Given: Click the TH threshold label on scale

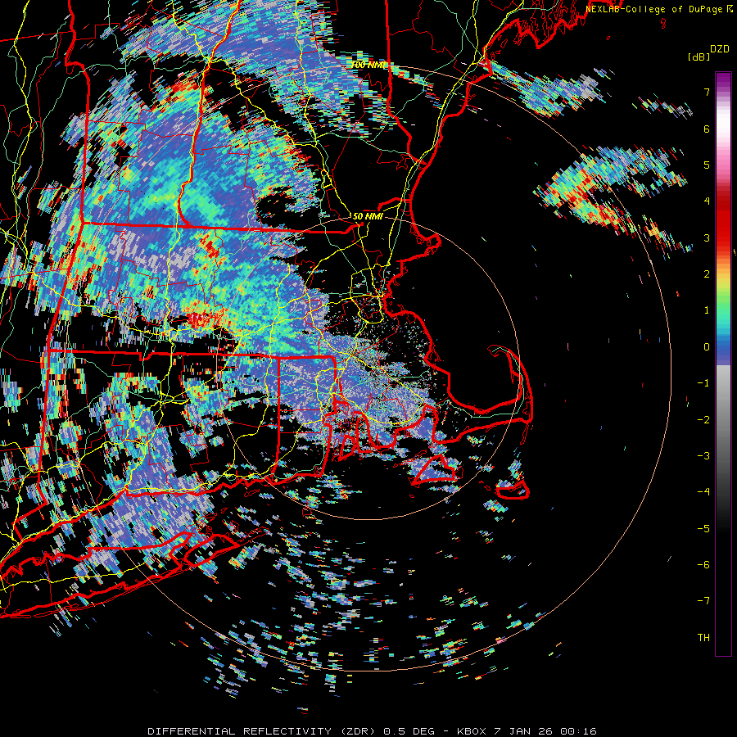Looking at the screenshot, I should click(703, 637).
